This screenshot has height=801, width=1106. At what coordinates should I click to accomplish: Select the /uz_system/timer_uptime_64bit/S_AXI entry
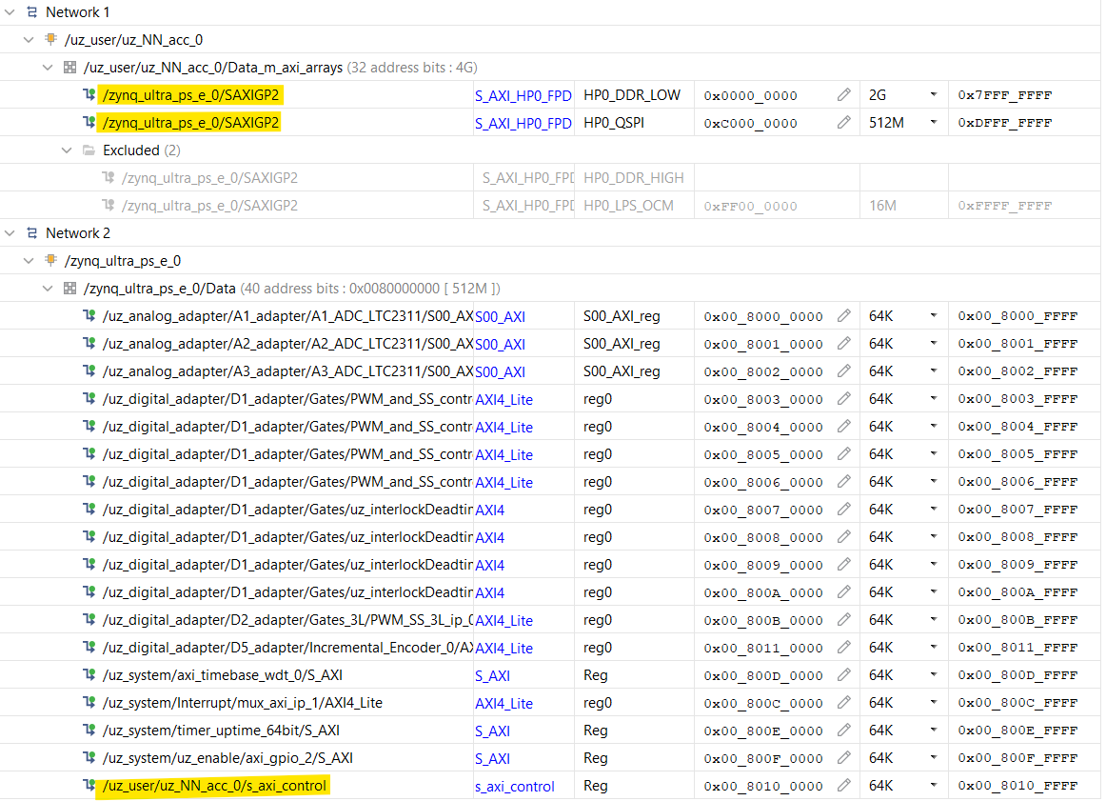tap(221, 731)
